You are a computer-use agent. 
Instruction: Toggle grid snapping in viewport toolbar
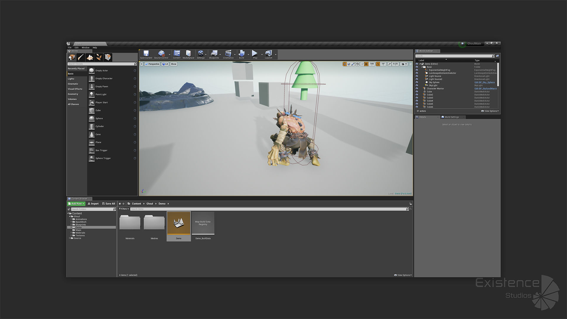tap(366, 64)
